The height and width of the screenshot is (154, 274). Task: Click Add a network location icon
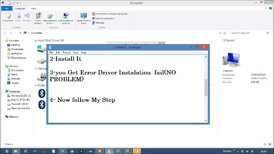coord(66,18)
